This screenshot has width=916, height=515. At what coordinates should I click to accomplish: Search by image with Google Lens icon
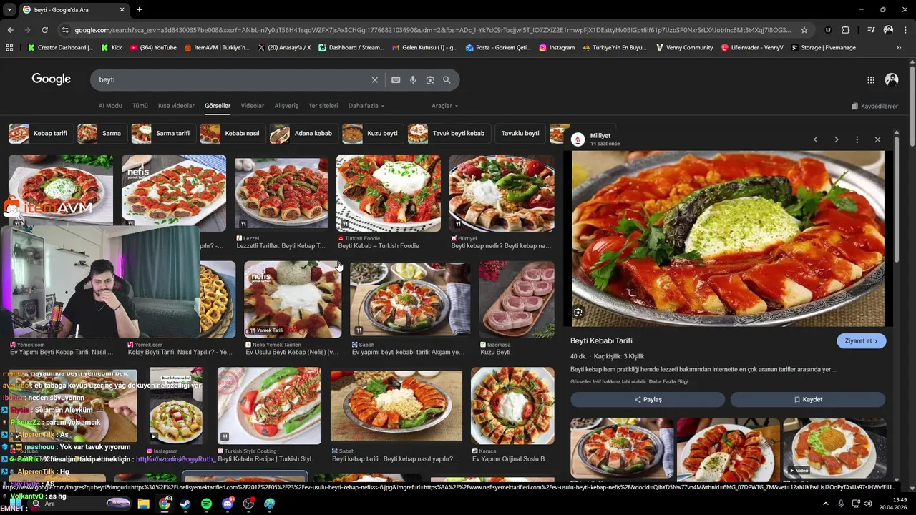click(x=430, y=80)
